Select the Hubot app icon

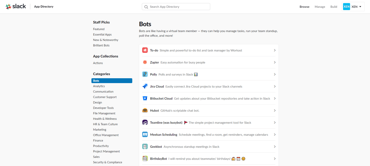pos(145,111)
